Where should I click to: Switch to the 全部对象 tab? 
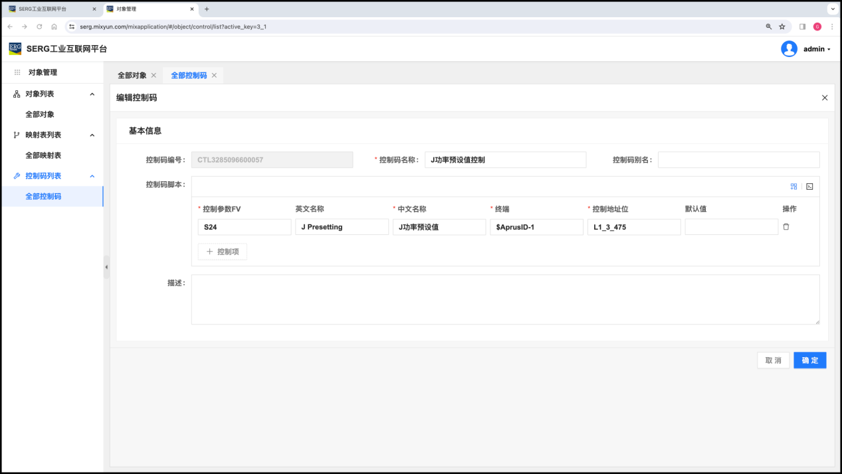132,76
